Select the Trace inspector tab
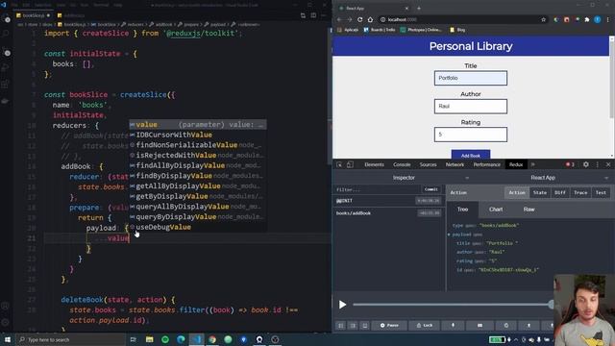 [x=580, y=192]
